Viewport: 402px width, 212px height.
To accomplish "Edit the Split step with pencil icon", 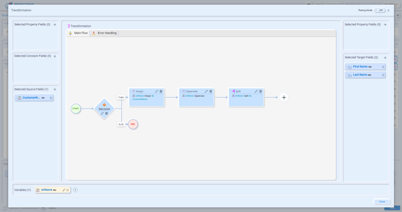I will [x=256, y=91].
